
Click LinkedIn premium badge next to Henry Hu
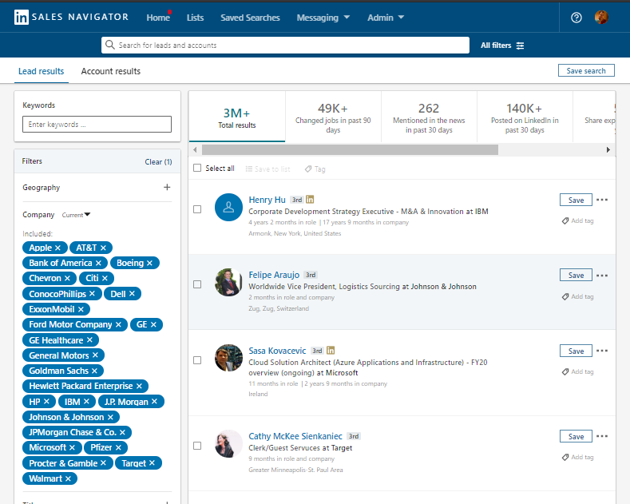pyautogui.click(x=310, y=200)
